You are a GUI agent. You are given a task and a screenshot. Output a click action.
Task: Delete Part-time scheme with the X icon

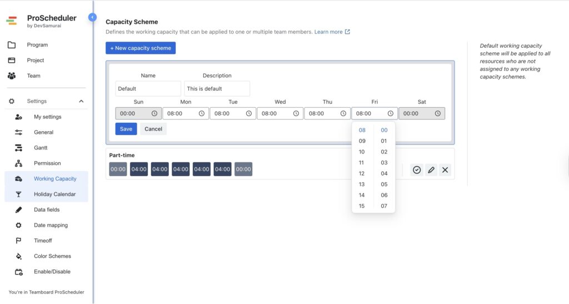(x=445, y=170)
